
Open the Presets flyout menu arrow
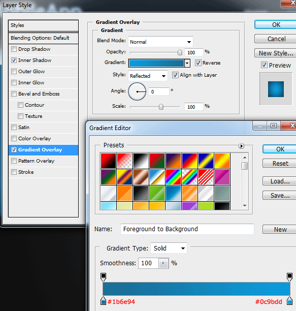(241, 146)
